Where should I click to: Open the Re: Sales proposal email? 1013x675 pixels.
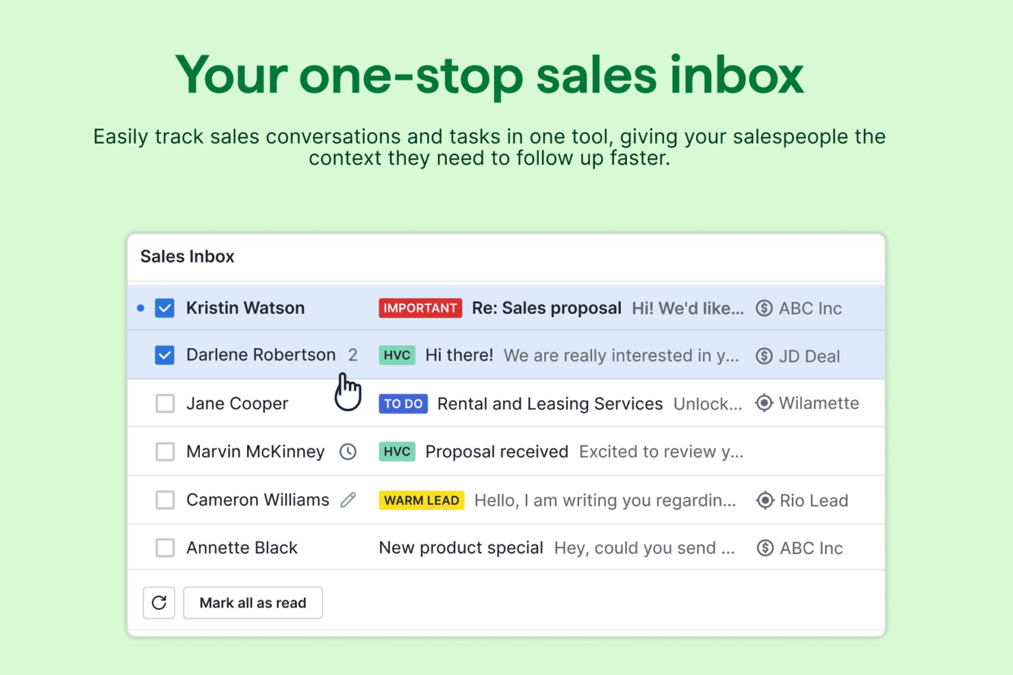(x=546, y=308)
